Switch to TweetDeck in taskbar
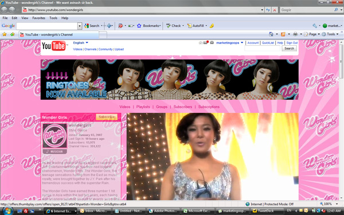This screenshot has height=215, width=344. pos(267,211)
